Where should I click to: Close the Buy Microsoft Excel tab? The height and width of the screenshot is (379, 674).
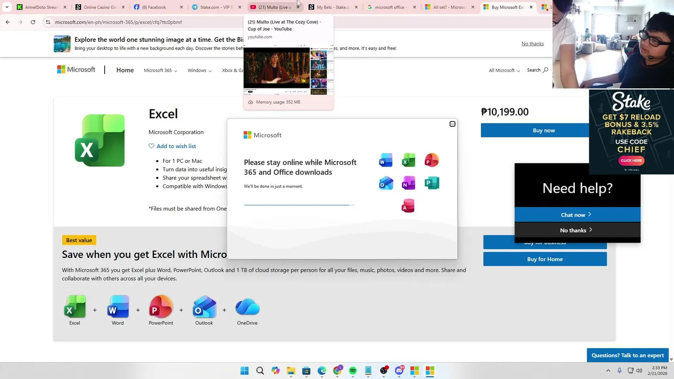point(531,7)
